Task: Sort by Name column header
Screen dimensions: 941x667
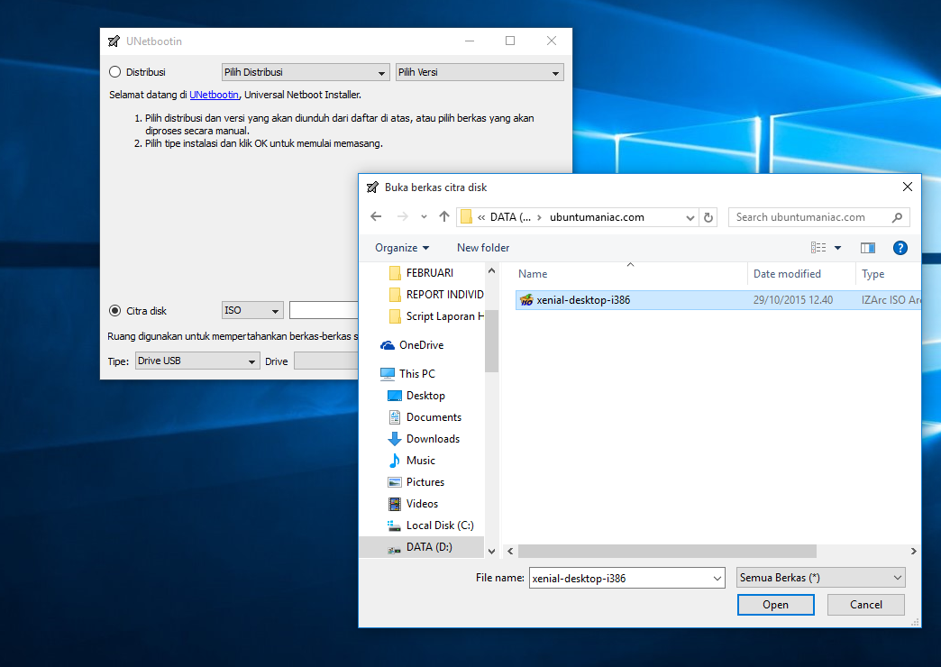Action: (533, 274)
